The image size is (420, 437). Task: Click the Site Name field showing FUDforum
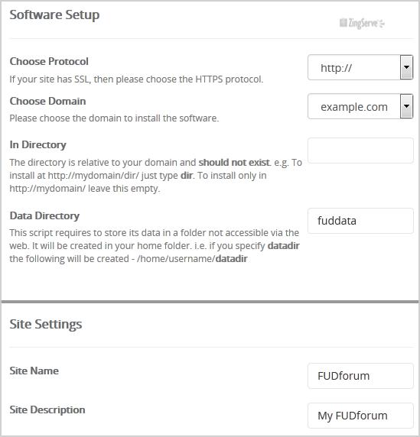[x=360, y=376]
